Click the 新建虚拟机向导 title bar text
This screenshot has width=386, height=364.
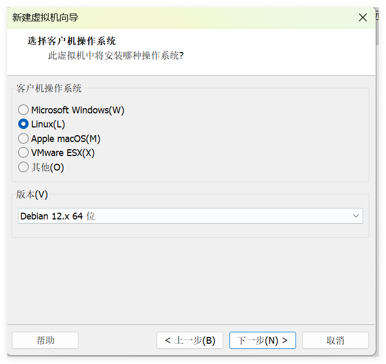[45, 18]
